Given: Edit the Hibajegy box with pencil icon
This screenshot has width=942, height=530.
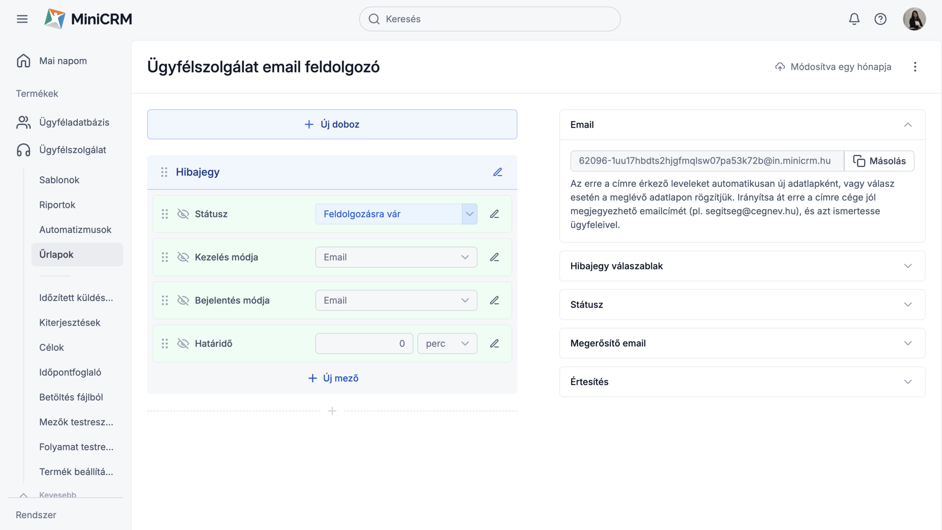Looking at the screenshot, I should coord(497,172).
